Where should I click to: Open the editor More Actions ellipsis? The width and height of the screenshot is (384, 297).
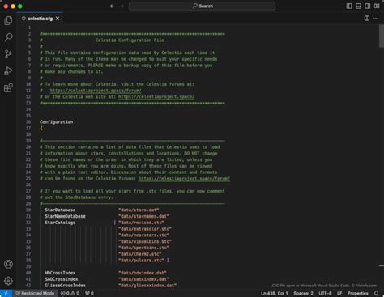376,19
